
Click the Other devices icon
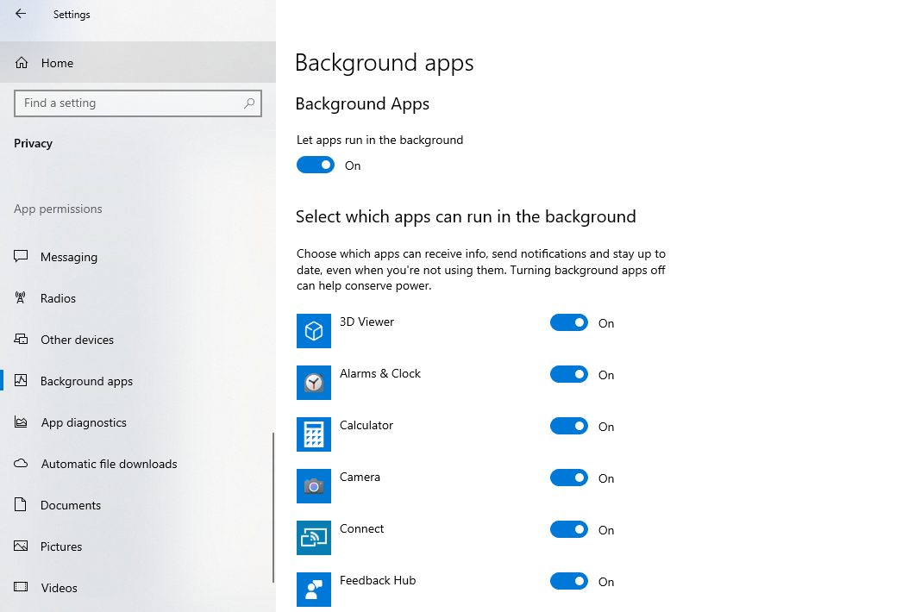(22, 339)
